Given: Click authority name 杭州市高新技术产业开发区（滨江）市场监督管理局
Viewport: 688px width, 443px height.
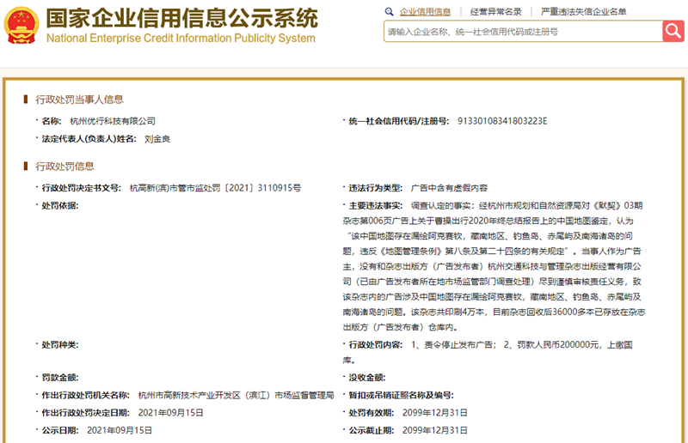Looking at the screenshot, I should pyautogui.click(x=236, y=395).
